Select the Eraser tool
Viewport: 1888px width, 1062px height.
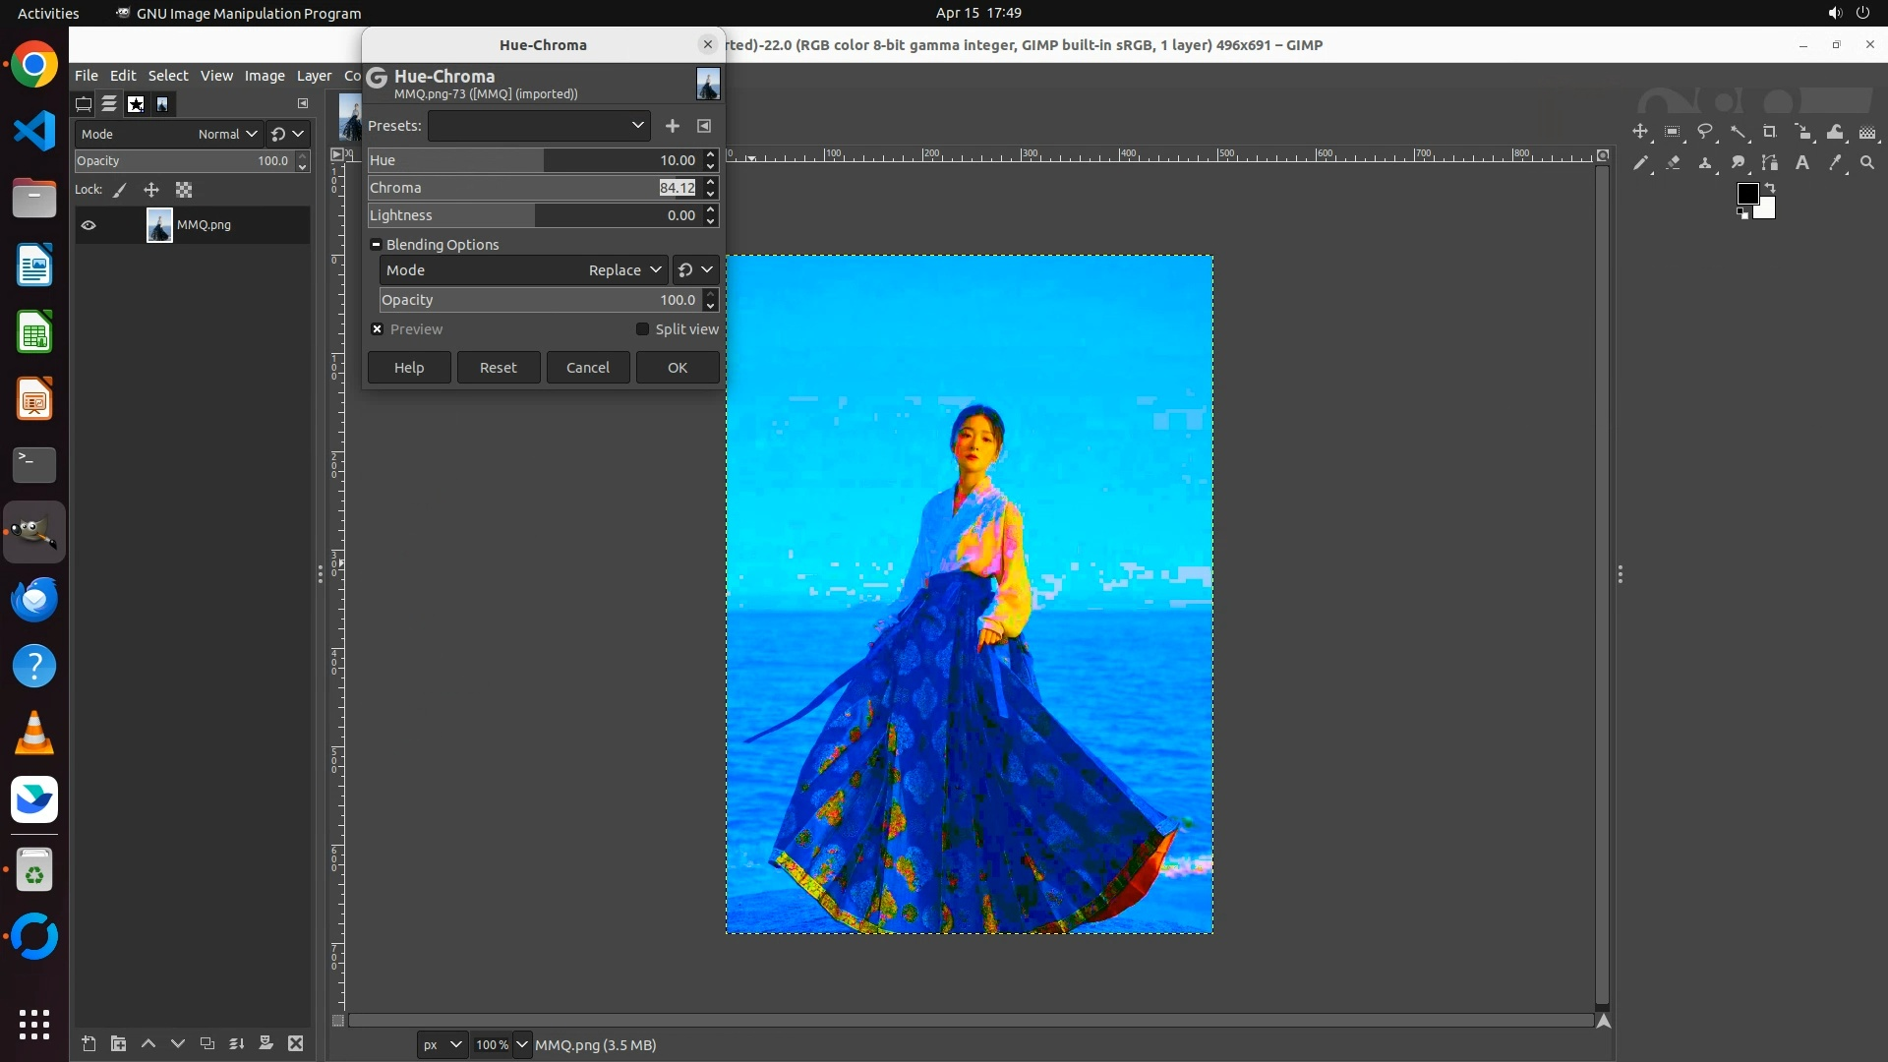click(x=1673, y=163)
